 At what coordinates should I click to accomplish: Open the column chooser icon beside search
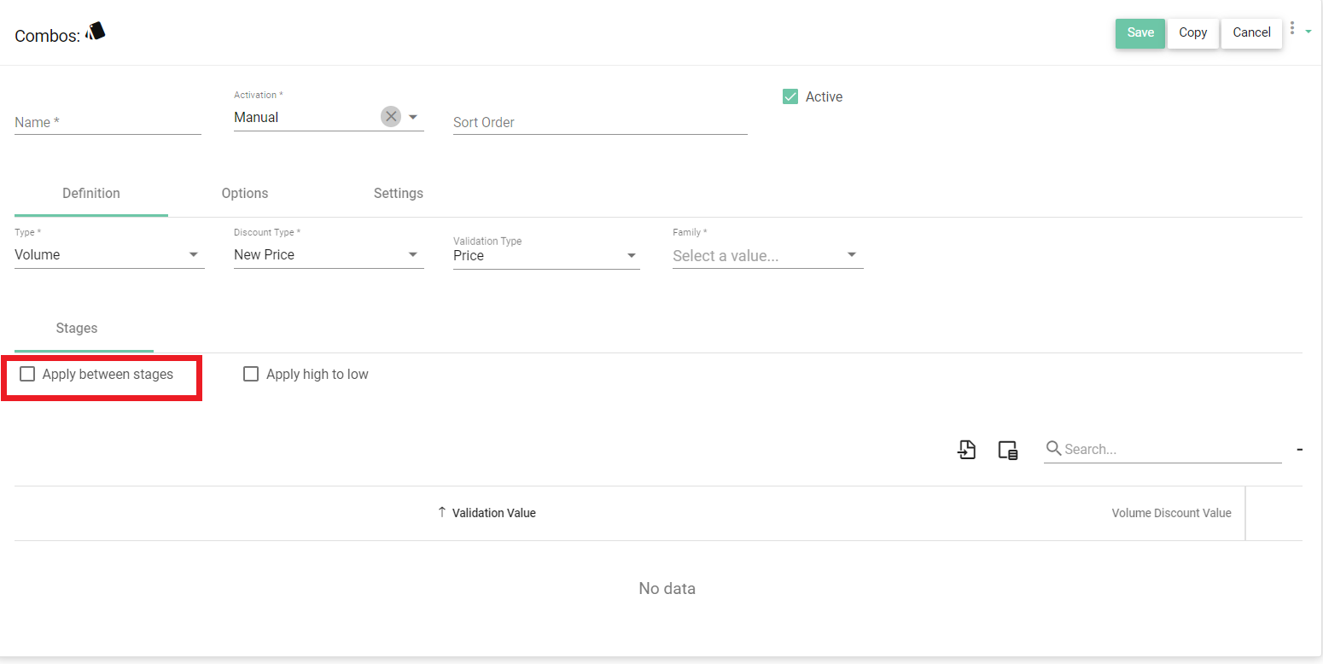pyautogui.click(x=1008, y=450)
